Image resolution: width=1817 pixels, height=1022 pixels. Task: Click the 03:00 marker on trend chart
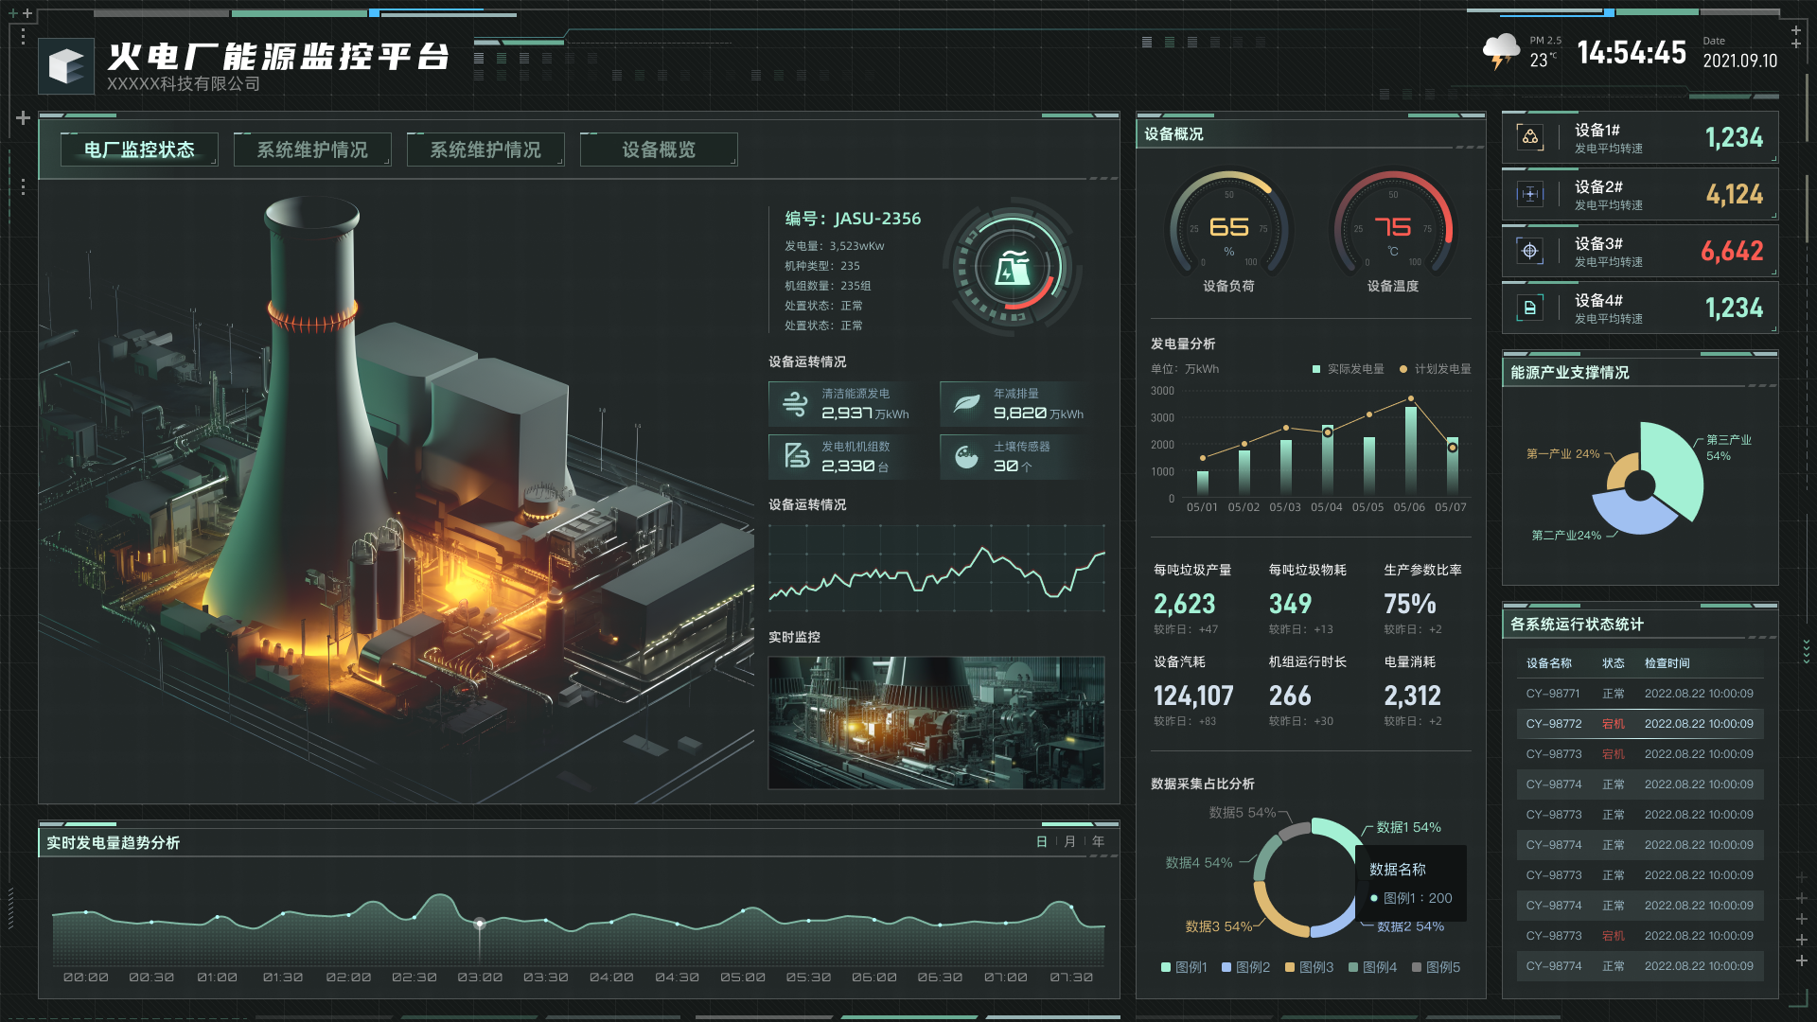coord(480,923)
